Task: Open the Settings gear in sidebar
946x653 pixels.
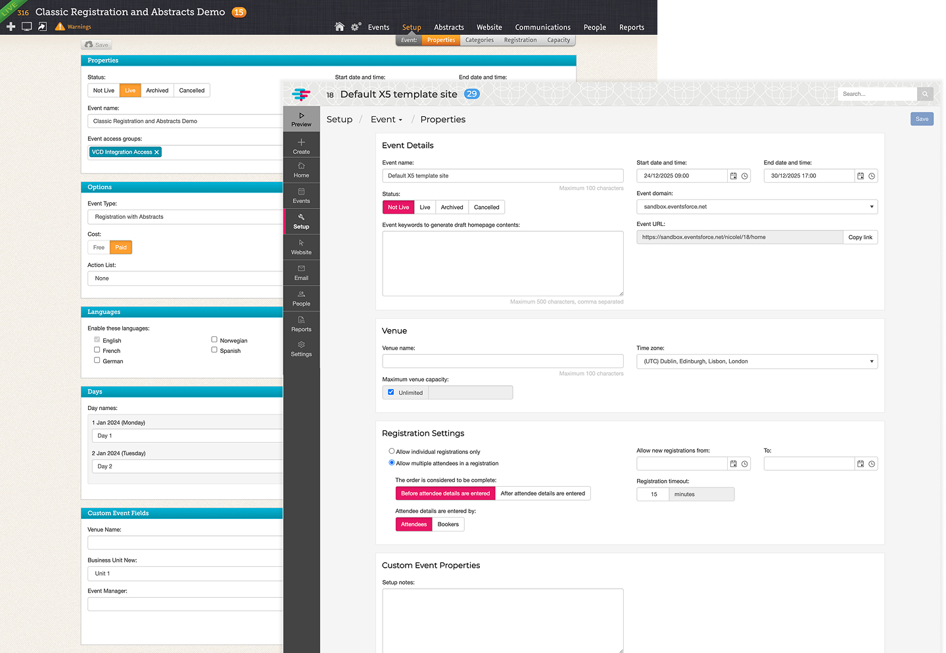Action: click(x=301, y=345)
